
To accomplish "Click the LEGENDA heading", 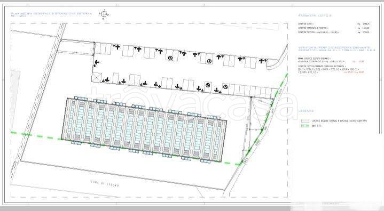I will [x=306, y=111].
